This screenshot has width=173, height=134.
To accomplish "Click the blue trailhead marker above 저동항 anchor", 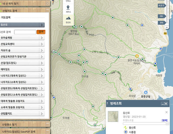I will [155, 63].
